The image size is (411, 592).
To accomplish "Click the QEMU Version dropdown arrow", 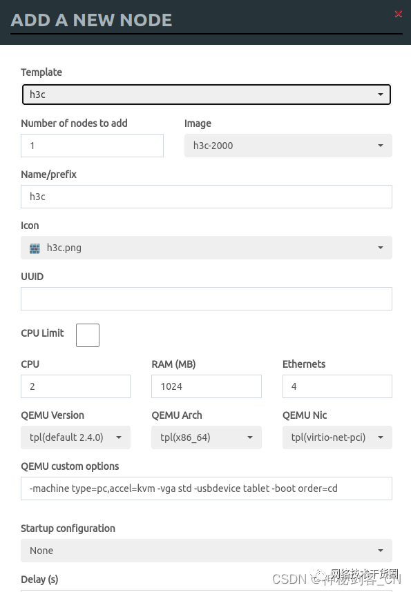I will tap(118, 437).
